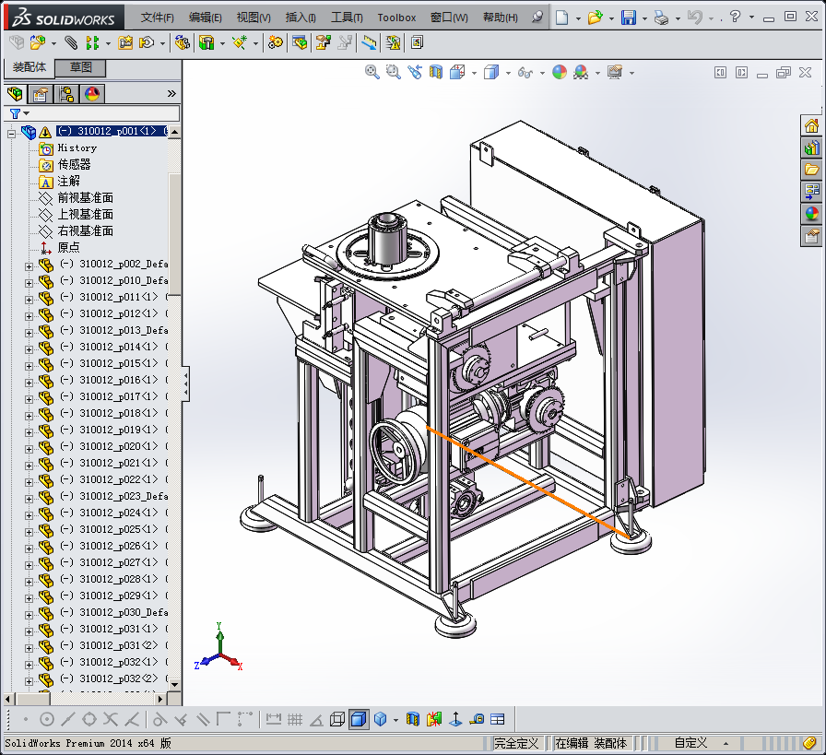Click the Display Style cube icon
This screenshot has height=755, width=826.
[491, 72]
